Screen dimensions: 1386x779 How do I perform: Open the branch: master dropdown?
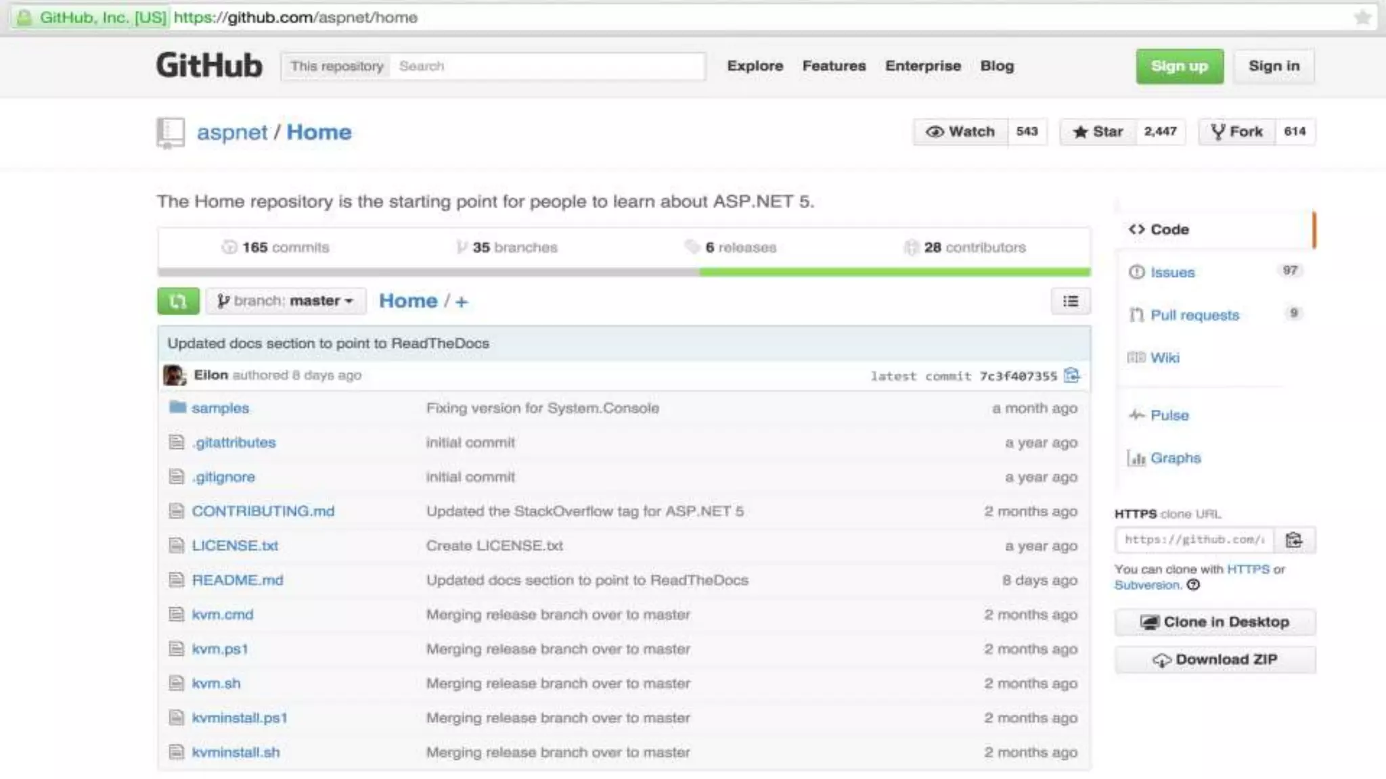[x=286, y=301]
